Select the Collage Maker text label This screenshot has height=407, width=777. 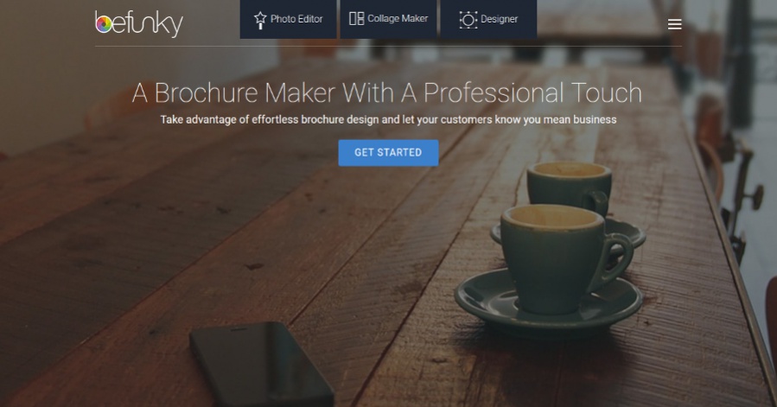click(x=398, y=18)
